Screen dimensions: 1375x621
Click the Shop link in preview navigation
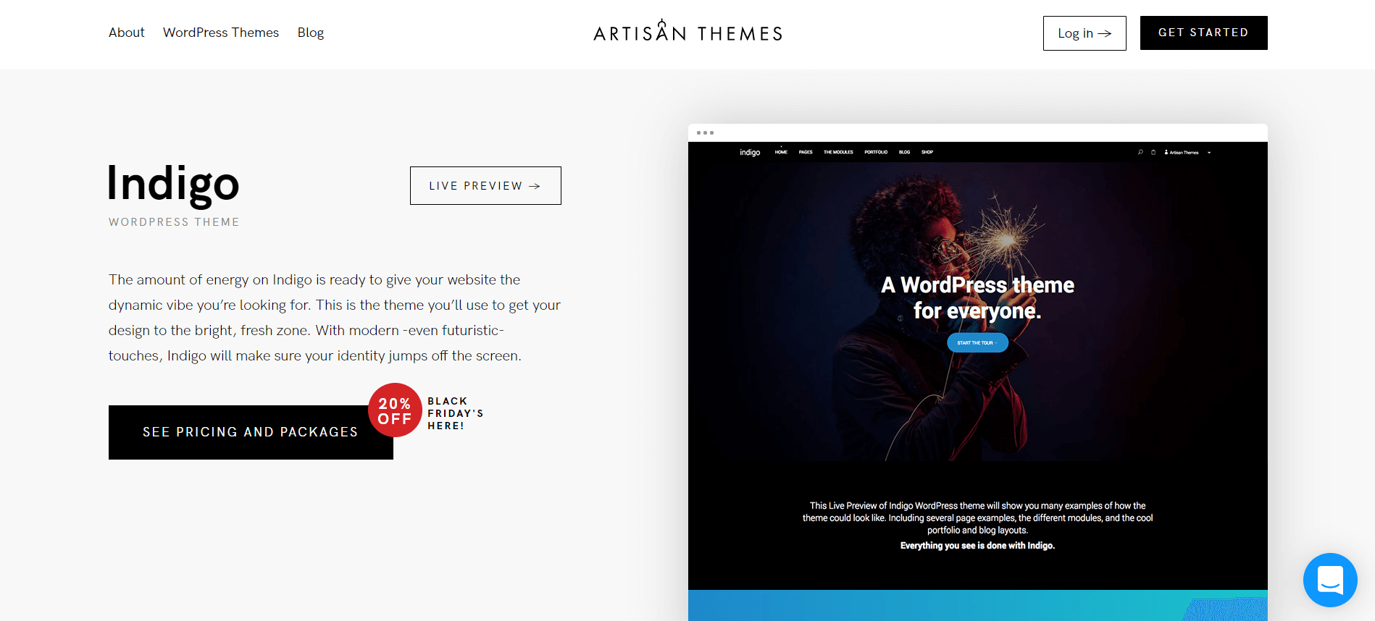(927, 152)
